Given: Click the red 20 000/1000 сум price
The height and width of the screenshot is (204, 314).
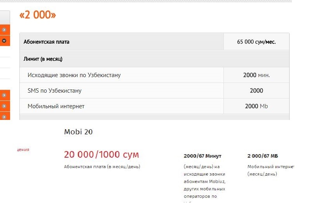Looking at the screenshot, I should click(101, 155).
